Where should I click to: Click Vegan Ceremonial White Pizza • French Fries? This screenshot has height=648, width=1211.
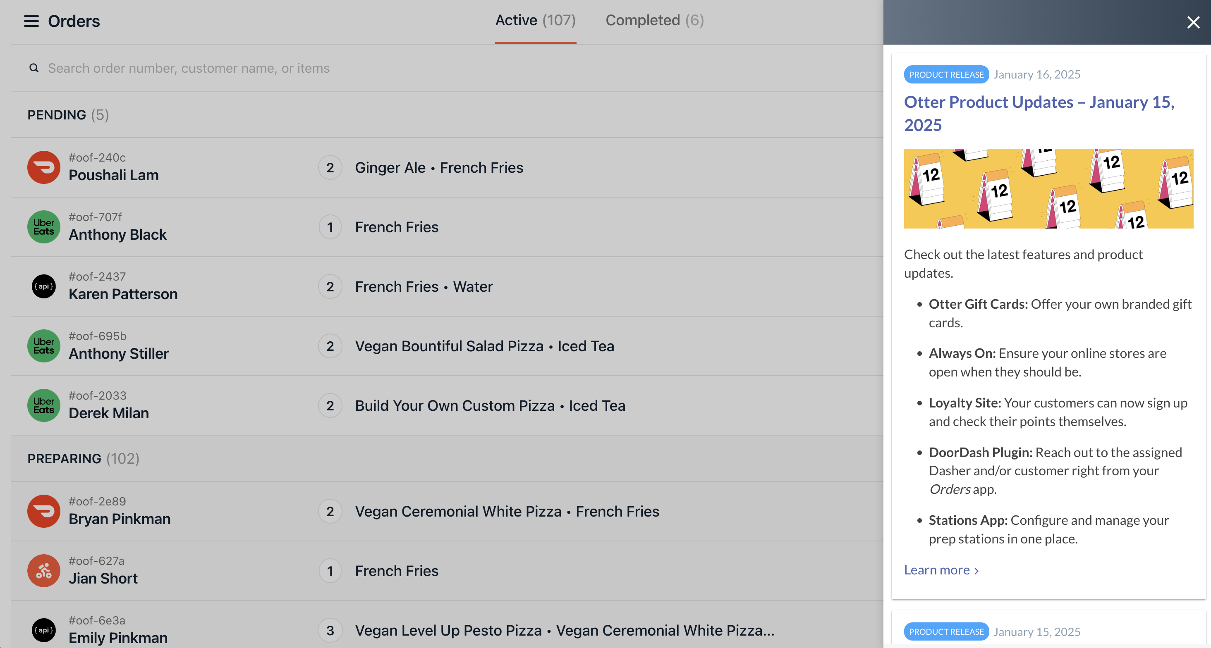(x=507, y=512)
